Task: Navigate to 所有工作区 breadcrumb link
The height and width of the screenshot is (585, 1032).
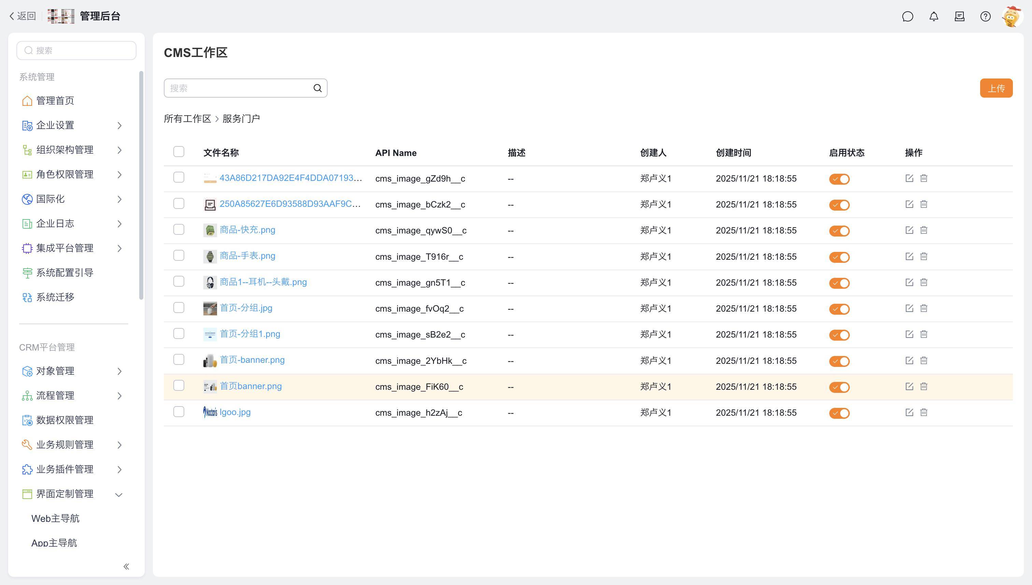Action: 187,118
